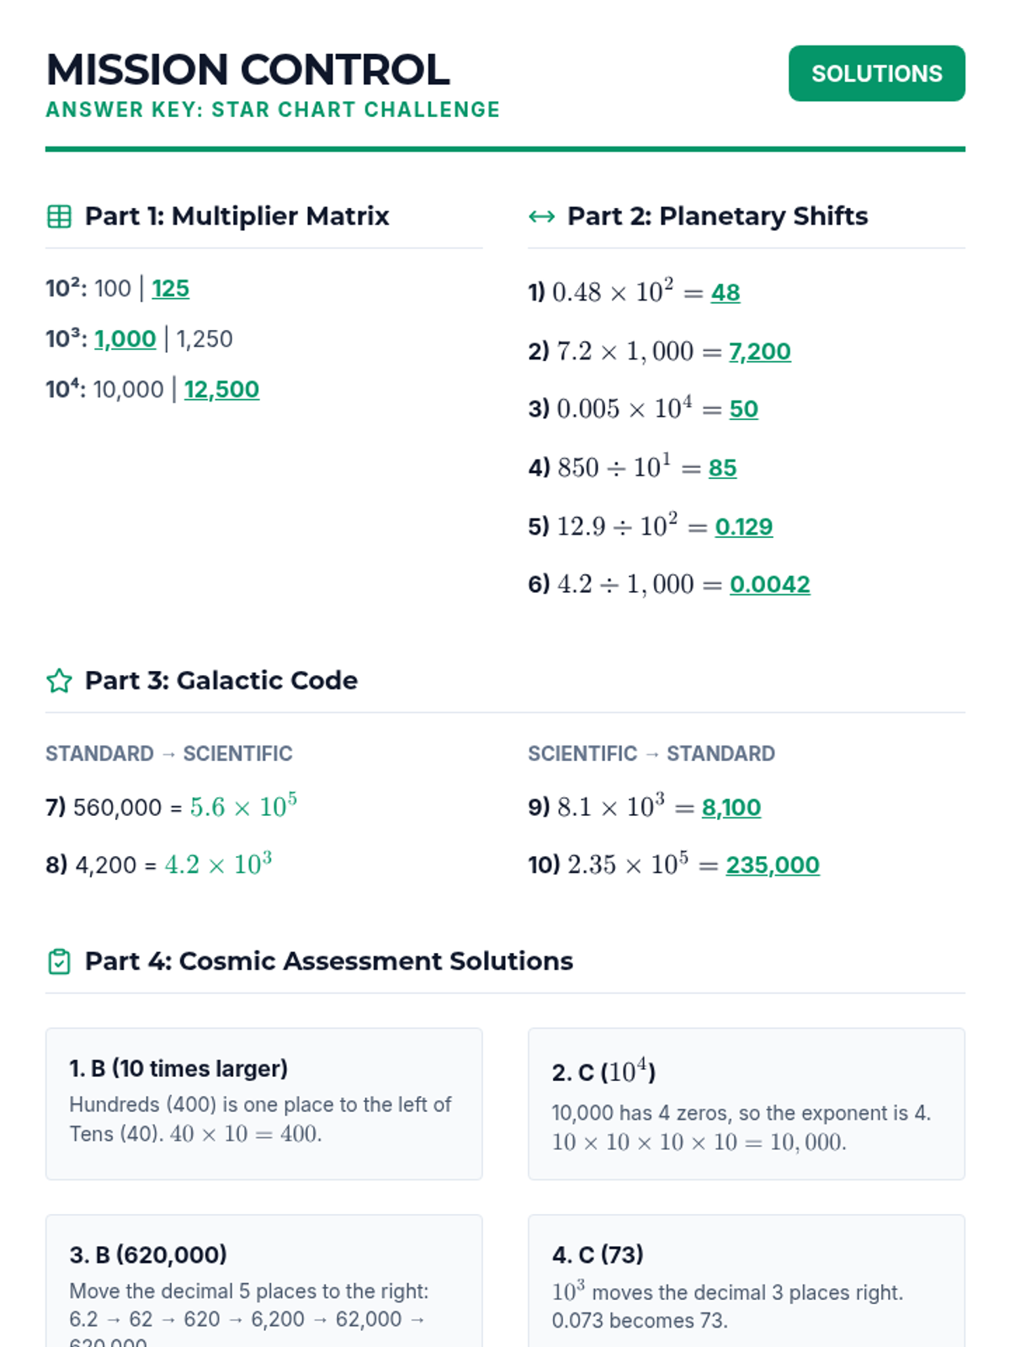Click the underlined answer 7,200
The height and width of the screenshot is (1347, 1010).
pos(759,352)
